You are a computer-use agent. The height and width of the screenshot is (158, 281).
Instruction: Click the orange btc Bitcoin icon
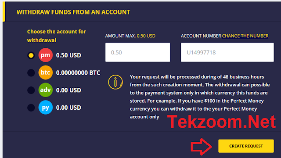click(x=45, y=72)
